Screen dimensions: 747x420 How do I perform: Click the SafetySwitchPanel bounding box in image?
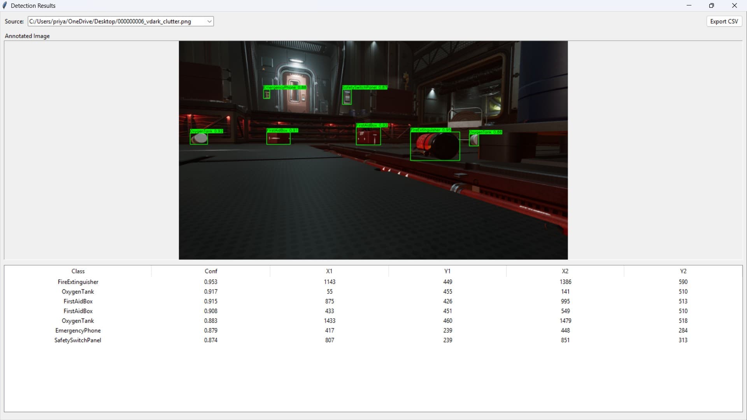347,97
